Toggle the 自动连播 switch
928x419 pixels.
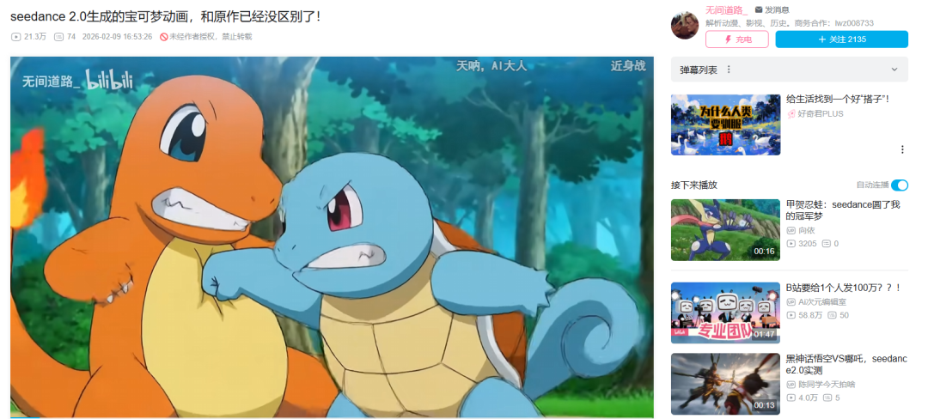pos(900,185)
